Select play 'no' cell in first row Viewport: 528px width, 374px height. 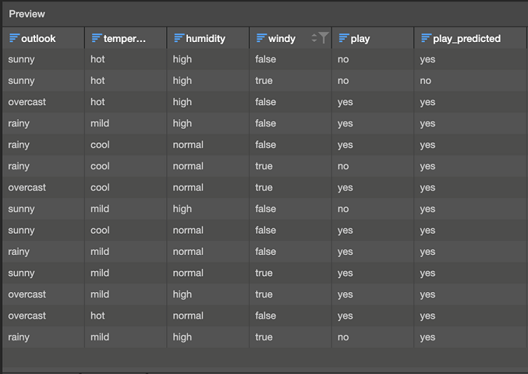(343, 59)
